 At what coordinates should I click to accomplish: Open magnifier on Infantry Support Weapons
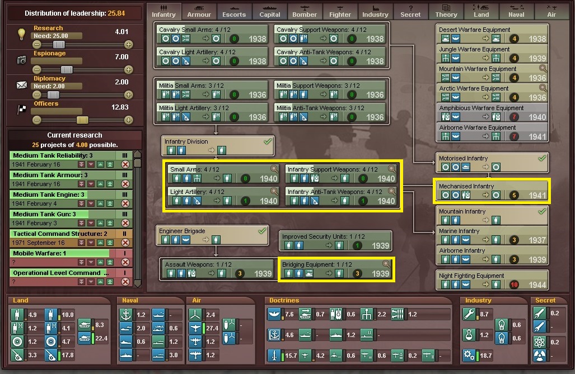pyautogui.click(x=392, y=168)
